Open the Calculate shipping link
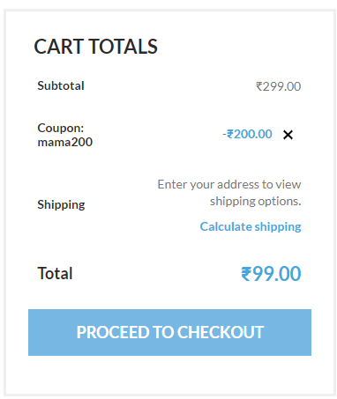The height and width of the screenshot is (399, 337). tap(251, 226)
